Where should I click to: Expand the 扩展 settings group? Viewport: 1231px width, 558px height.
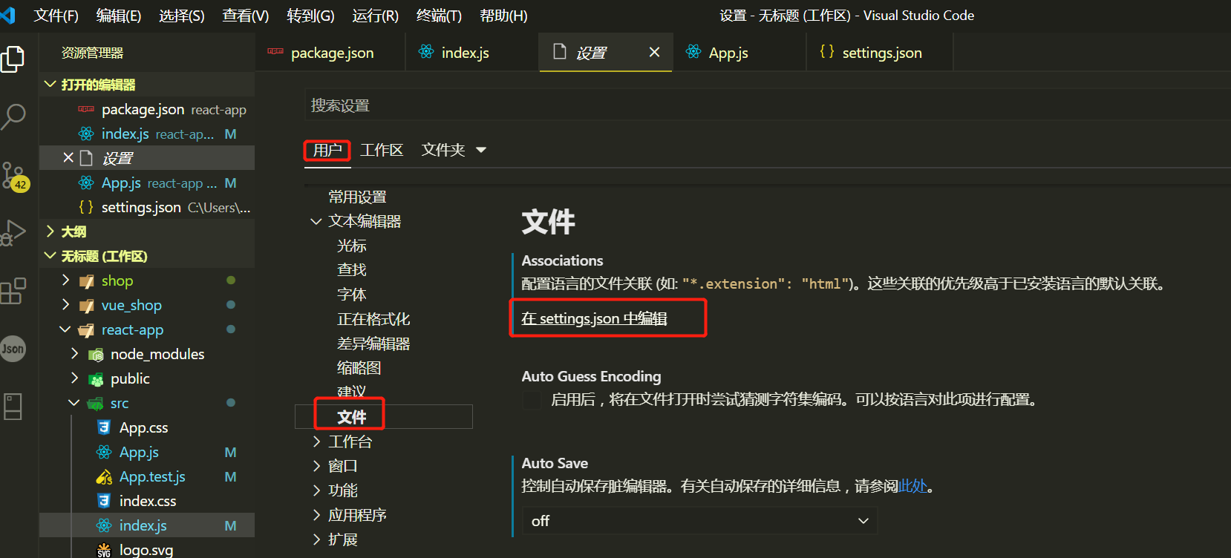[x=316, y=539]
